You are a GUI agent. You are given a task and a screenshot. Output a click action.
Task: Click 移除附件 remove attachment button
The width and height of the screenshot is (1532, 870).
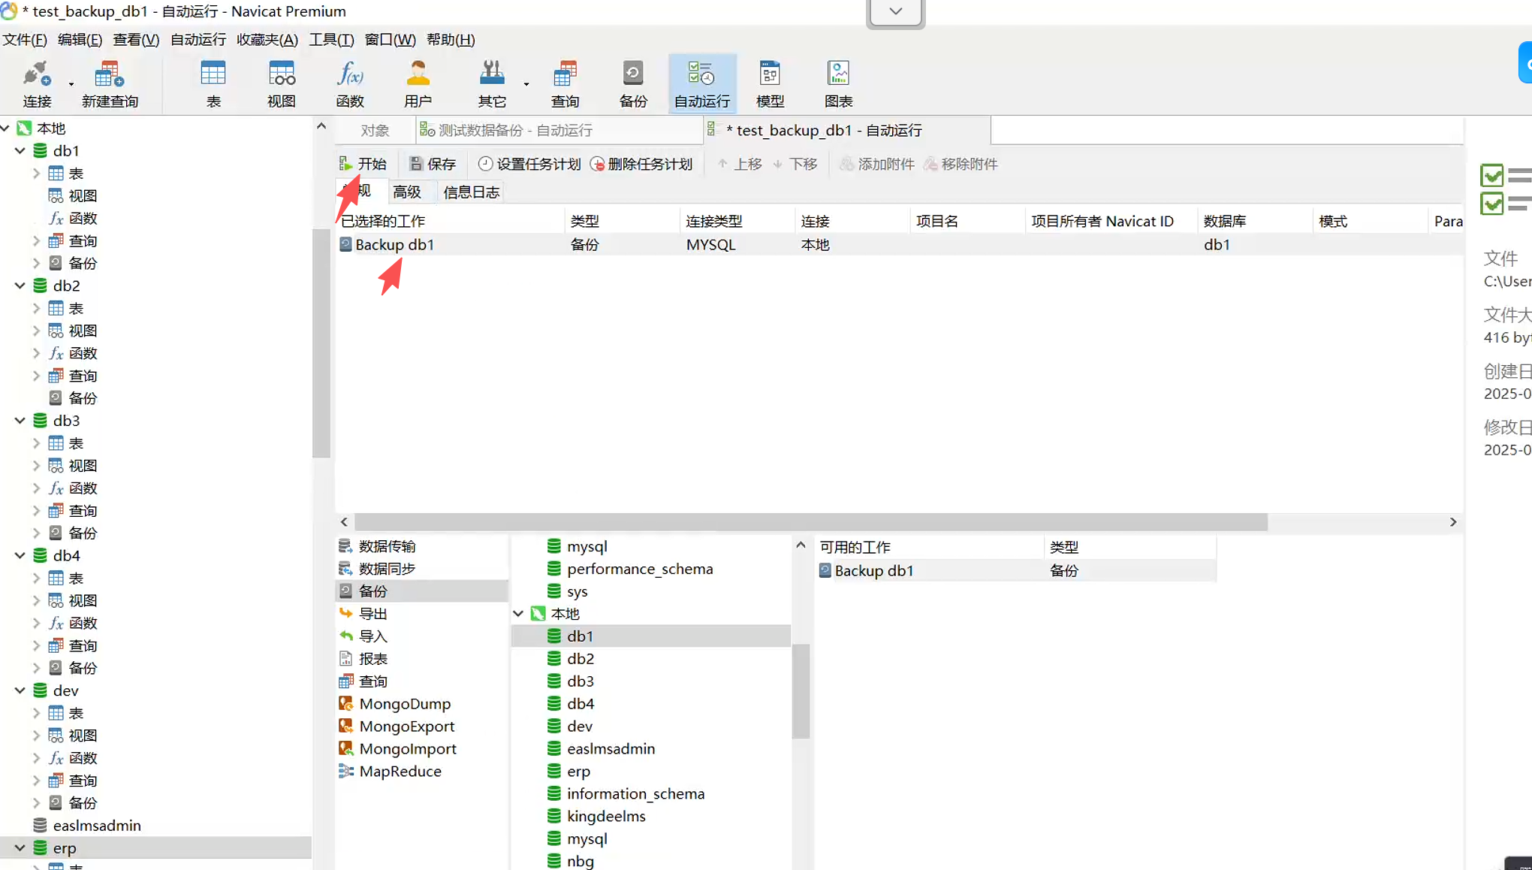pos(961,164)
